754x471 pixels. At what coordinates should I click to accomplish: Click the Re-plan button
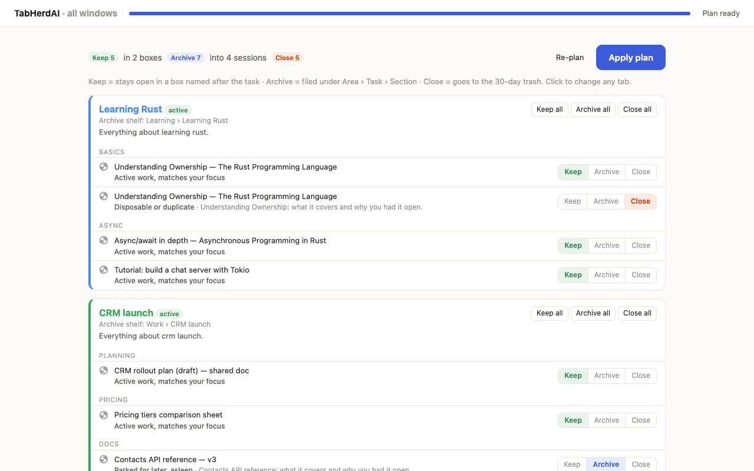coord(570,58)
